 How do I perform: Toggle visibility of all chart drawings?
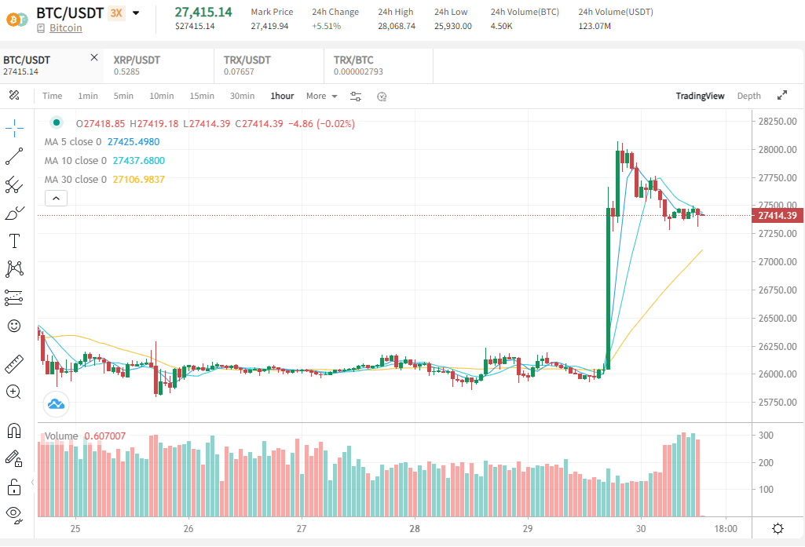tap(13, 516)
